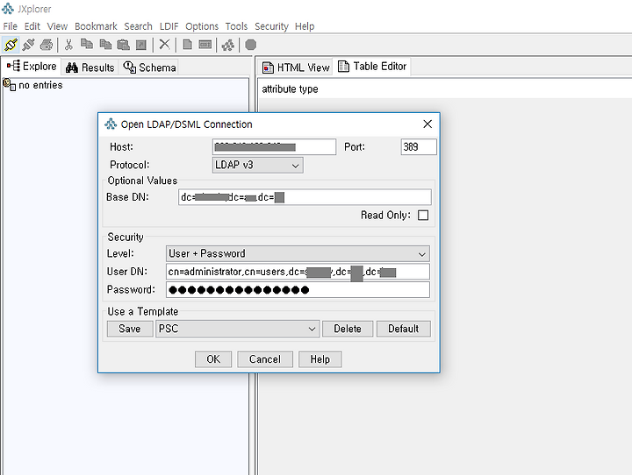Open the Tools menu
Image resolution: width=632 pixels, height=475 pixels.
(x=236, y=26)
